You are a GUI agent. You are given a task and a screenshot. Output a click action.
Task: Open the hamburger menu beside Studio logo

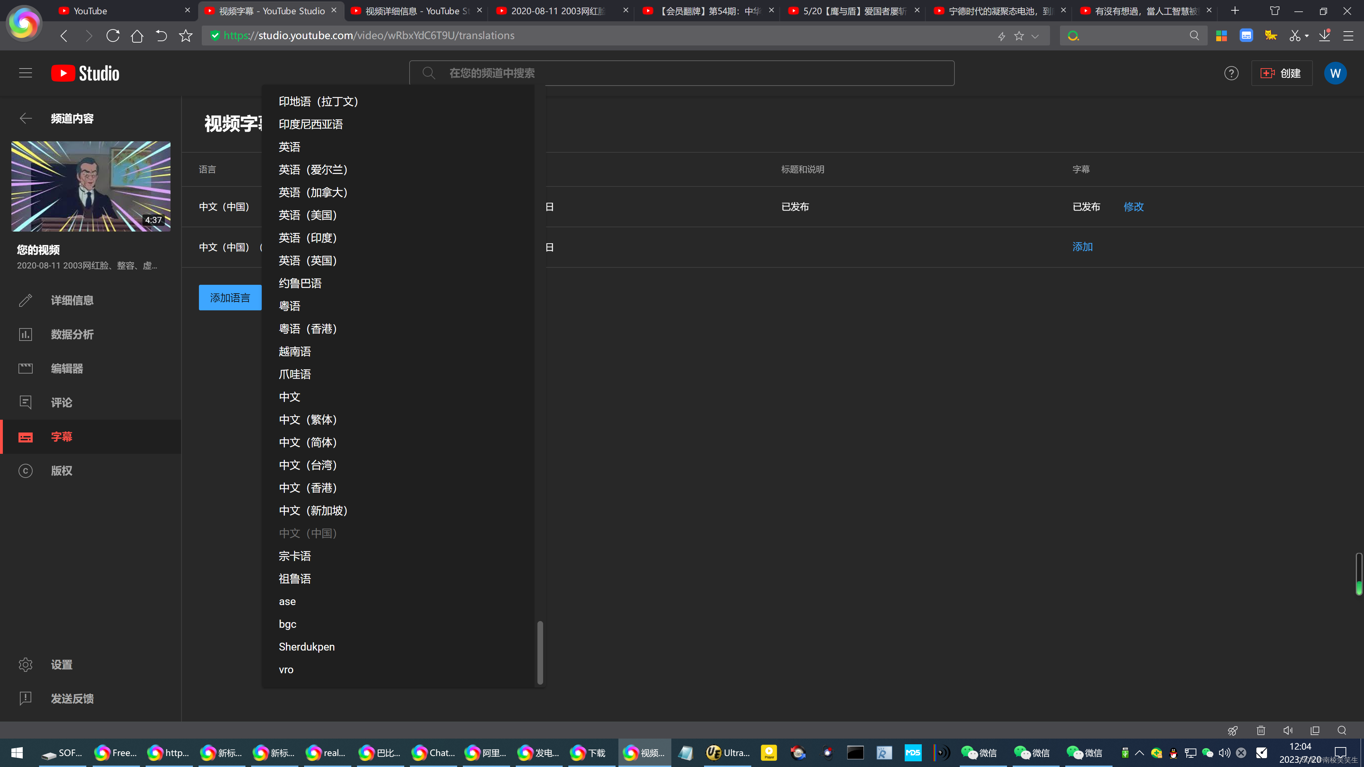click(26, 73)
